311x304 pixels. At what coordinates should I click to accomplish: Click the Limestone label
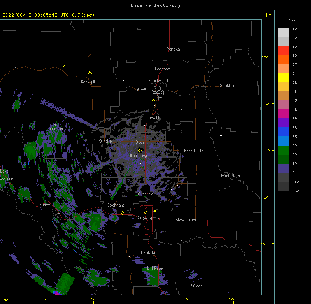pos(55,129)
